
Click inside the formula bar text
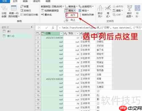(x=100, y=28)
